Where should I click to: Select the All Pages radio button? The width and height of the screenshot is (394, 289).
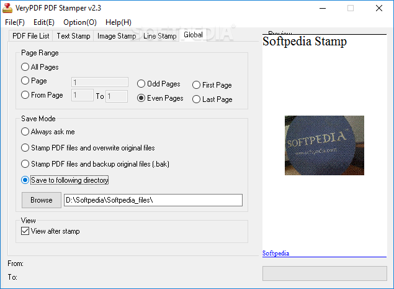coord(40,67)
